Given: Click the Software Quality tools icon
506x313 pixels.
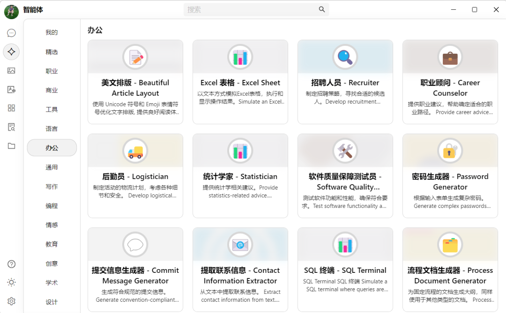Looking at the screenshot, I should click(345, 151).
